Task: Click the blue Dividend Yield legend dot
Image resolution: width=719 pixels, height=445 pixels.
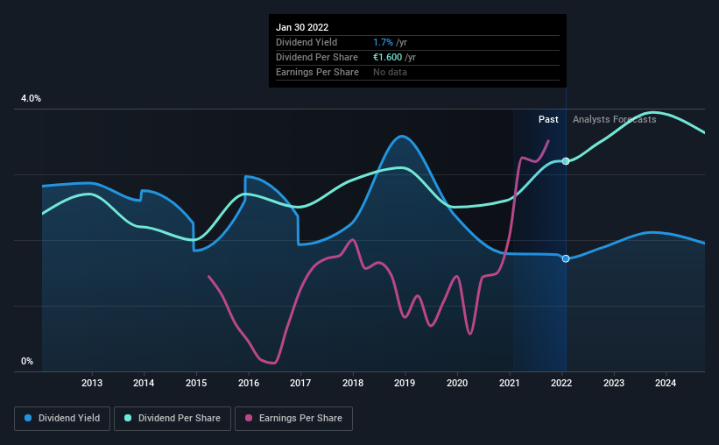Action: click(x=28, y=418)
